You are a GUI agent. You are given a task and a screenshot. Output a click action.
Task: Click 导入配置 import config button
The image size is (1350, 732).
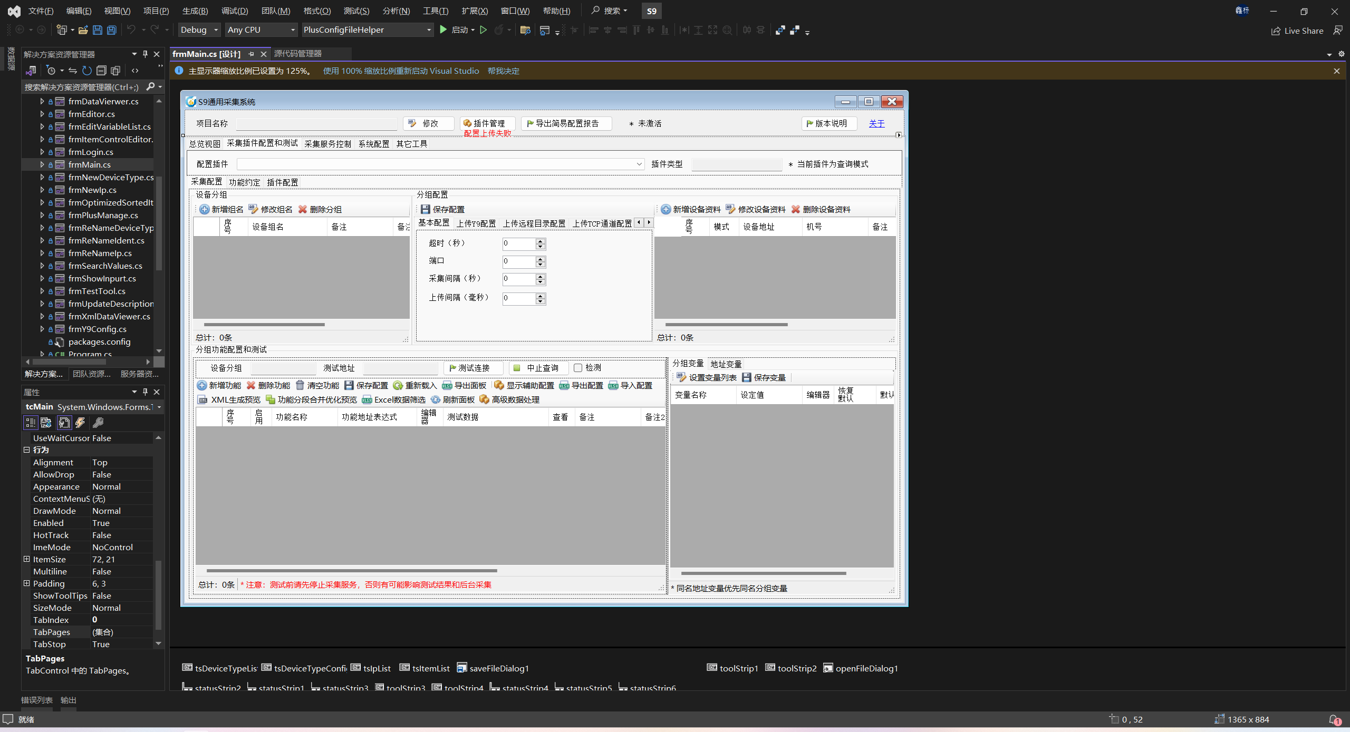pos(630,385)
